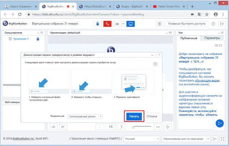This screenshot has height=146, width=229.
Task: Go to previous slide
Action: pyautogui.click(x=100, y=127)
